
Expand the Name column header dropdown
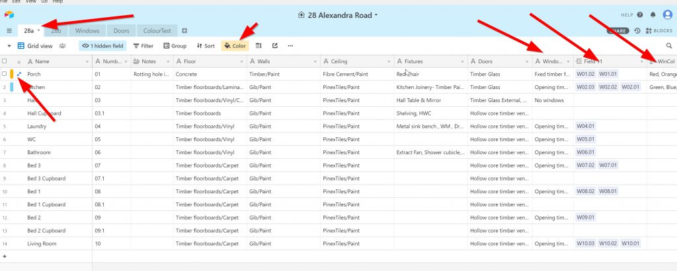87,61
